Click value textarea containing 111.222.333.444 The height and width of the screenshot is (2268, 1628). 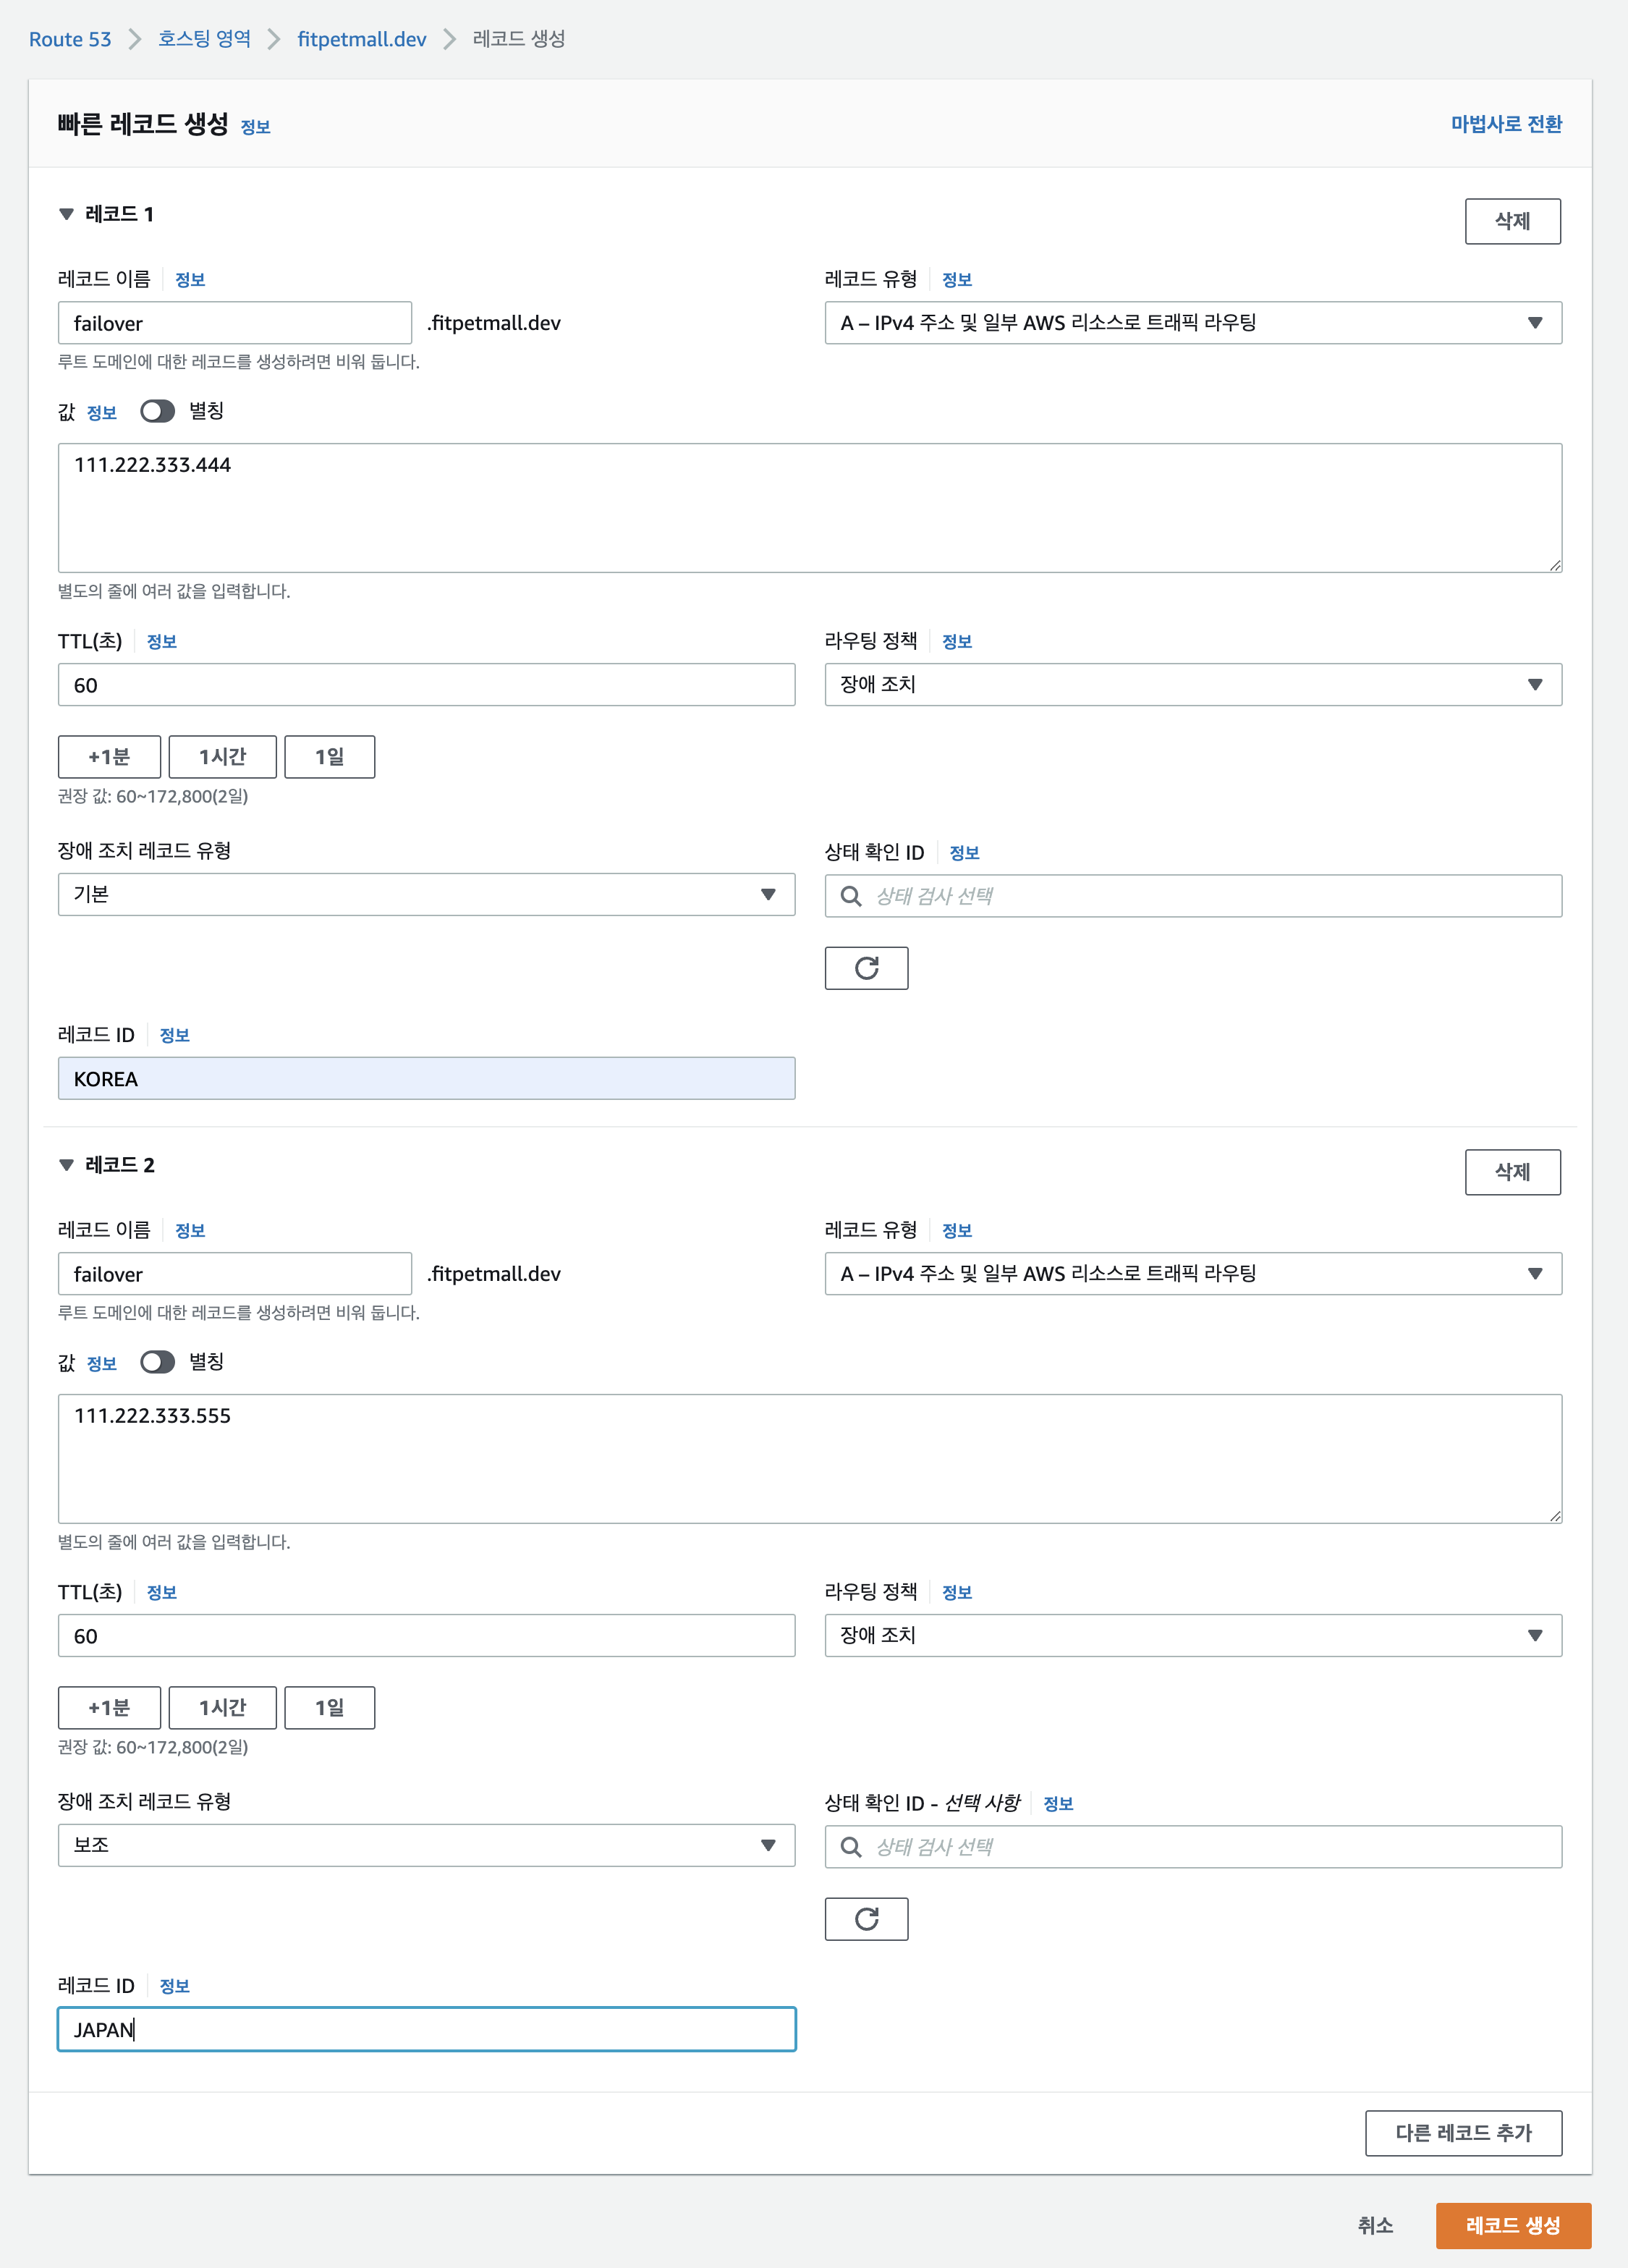810,508
